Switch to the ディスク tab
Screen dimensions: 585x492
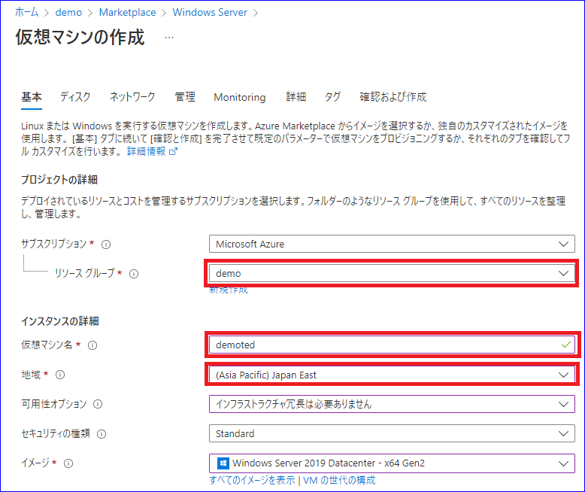[75, 97]
